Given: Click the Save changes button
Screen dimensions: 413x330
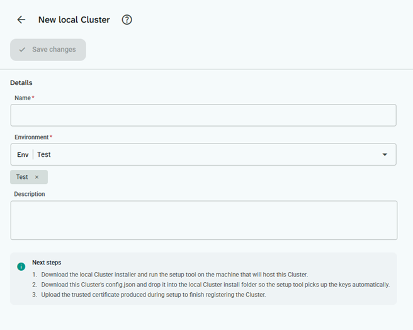Looking at the screenshot, I should (48, 50).
